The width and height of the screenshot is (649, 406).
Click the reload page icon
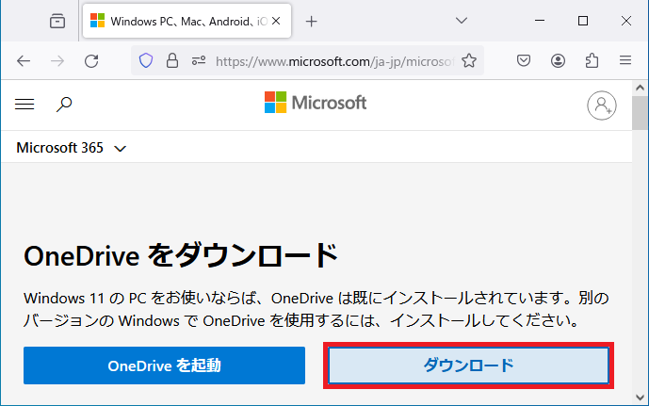pos(91,61)
